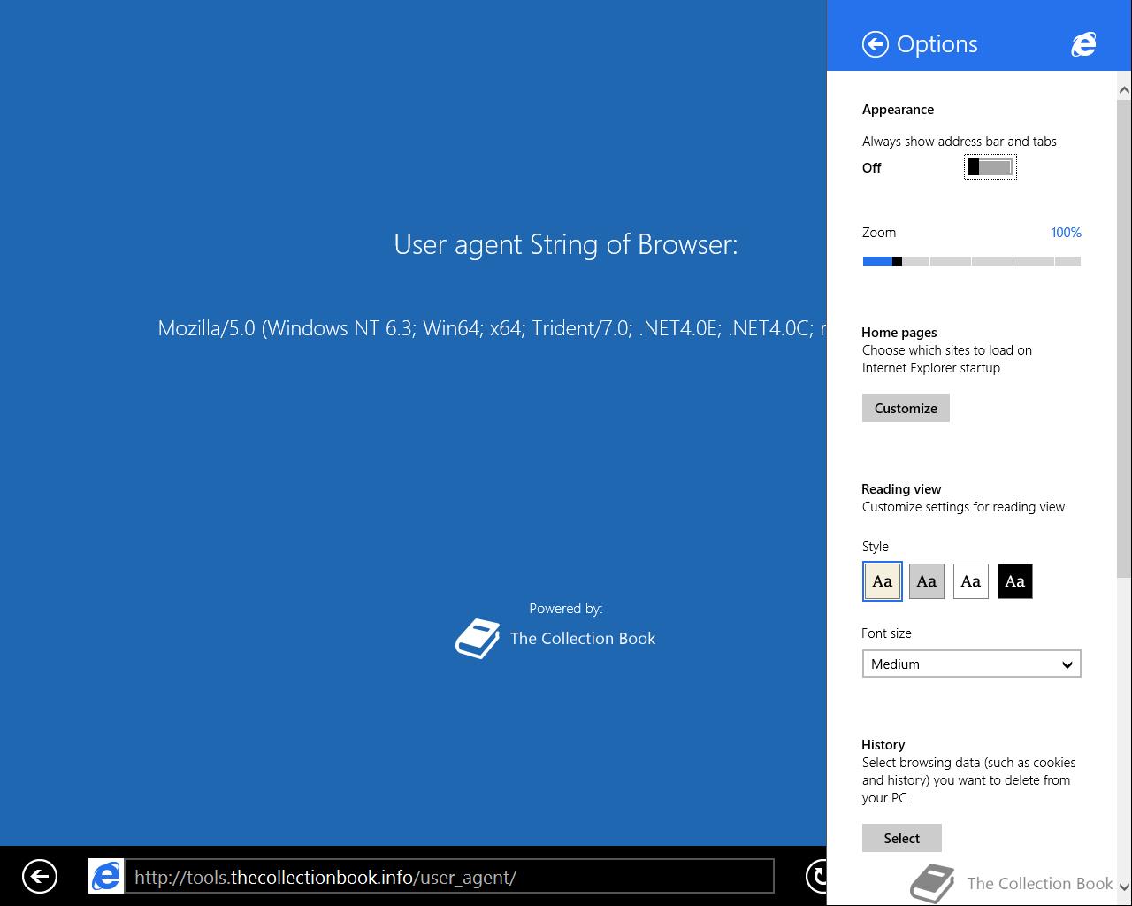Click the 'User agent String of Browser:' heading
The image size is (1132, 906).
click(x=566, y=244)
